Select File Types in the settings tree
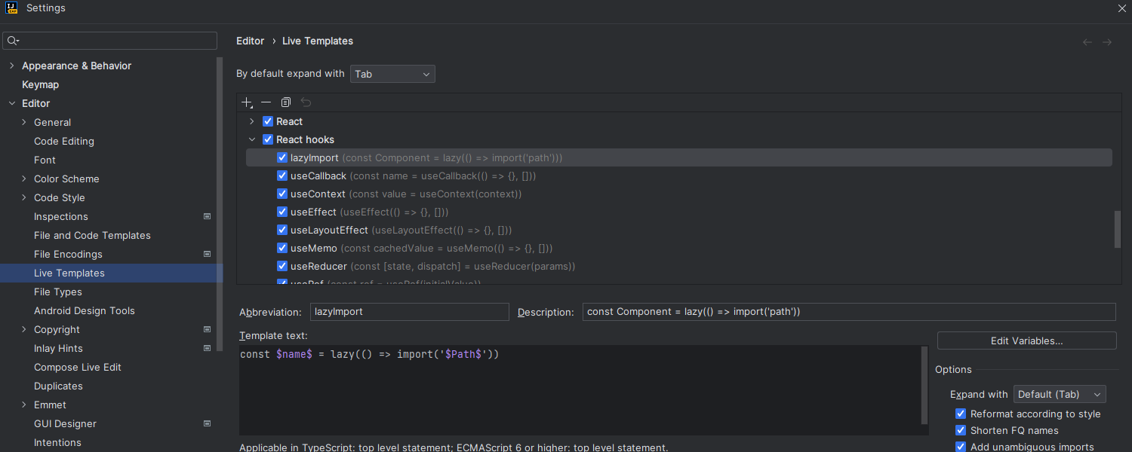 coord(58,292)
